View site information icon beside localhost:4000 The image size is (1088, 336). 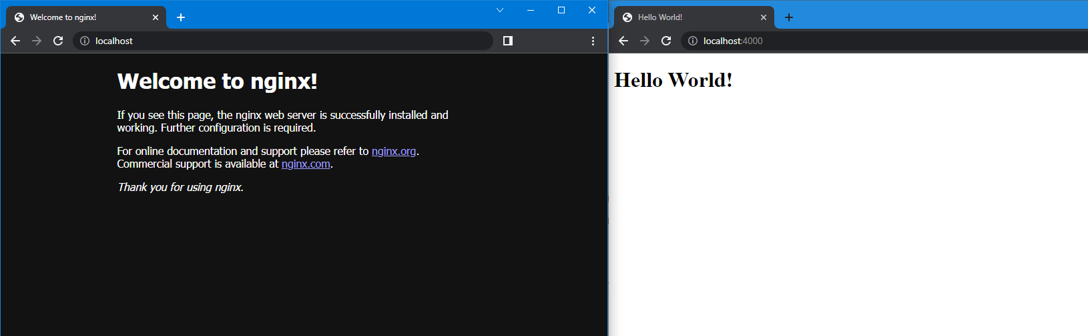coord(693,41)
